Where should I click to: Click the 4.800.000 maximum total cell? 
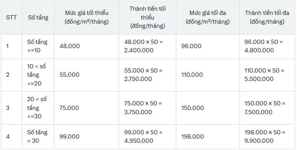(267, 46)
